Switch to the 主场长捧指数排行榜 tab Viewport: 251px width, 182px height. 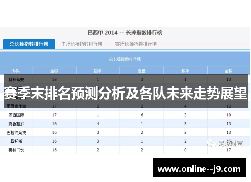point(82,44)
